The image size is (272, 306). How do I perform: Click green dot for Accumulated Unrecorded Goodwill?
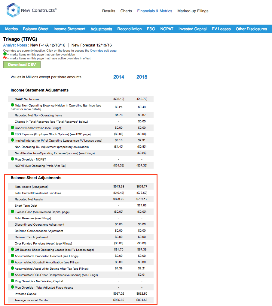(13, 256)
